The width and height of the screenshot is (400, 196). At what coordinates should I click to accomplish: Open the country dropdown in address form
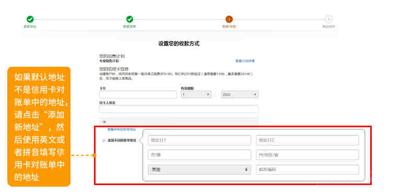pyautogui.click(x=199, y=169)
